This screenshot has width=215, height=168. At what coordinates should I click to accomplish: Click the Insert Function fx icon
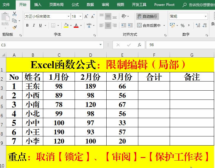point(139,45)
